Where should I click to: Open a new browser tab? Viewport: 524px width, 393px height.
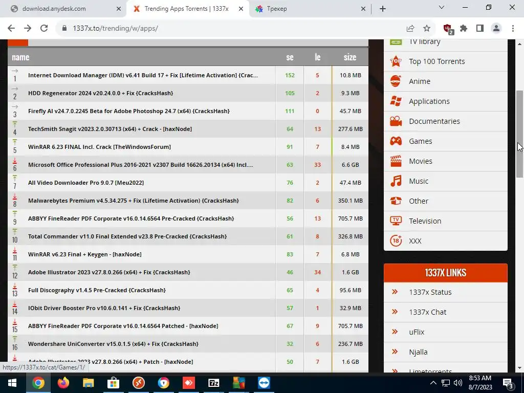[x=383, y=9]
